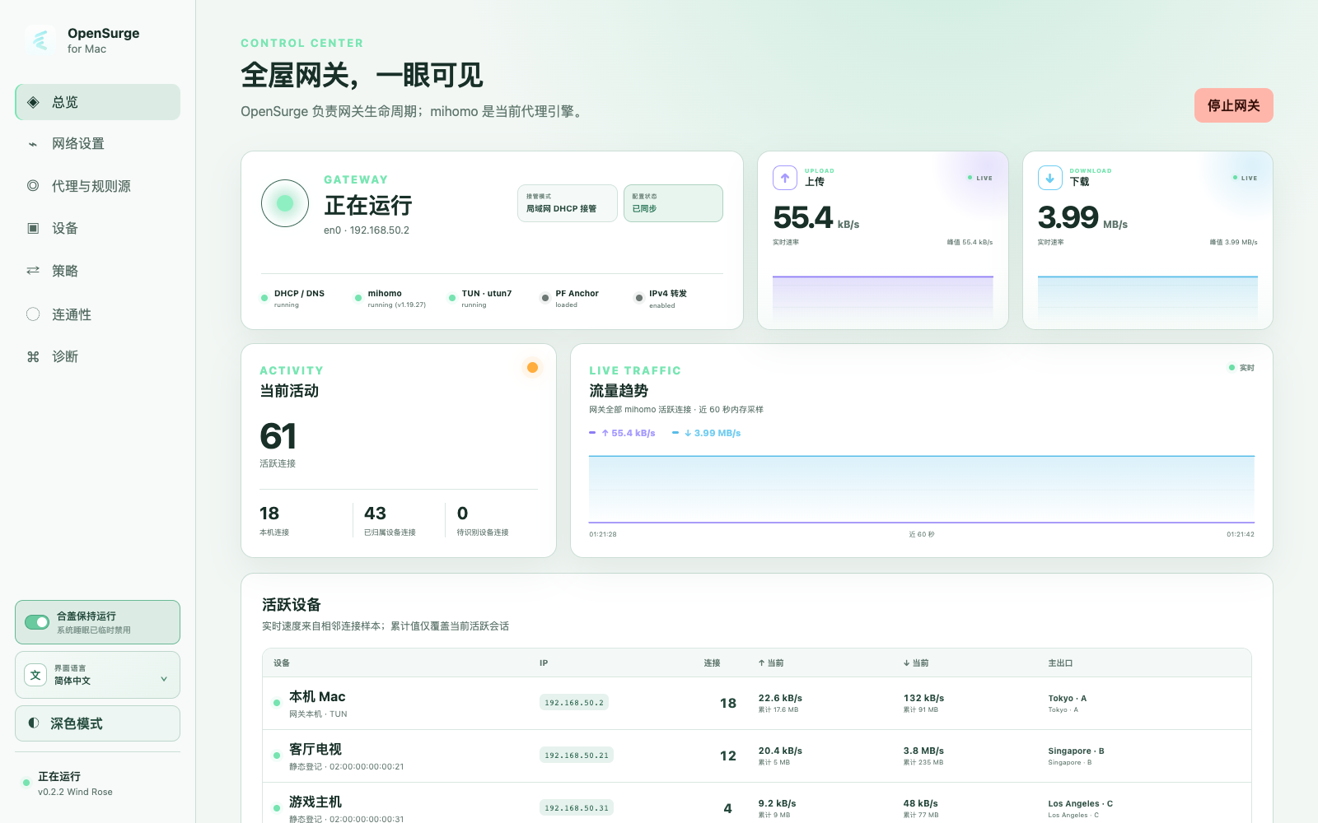Screen dimensions: 1318x823
Task: Click the half-moon dark mode icon
Action: coord(33,723)
